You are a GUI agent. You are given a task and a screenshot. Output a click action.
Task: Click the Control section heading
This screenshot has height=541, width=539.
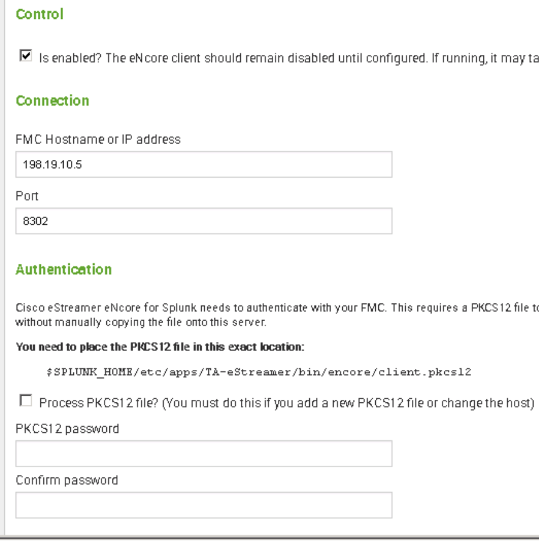click(x=40, y=14)
